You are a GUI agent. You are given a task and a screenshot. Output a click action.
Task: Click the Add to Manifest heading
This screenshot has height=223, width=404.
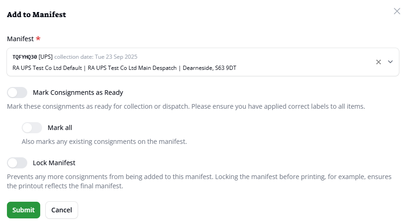click(x=37, y=15)
